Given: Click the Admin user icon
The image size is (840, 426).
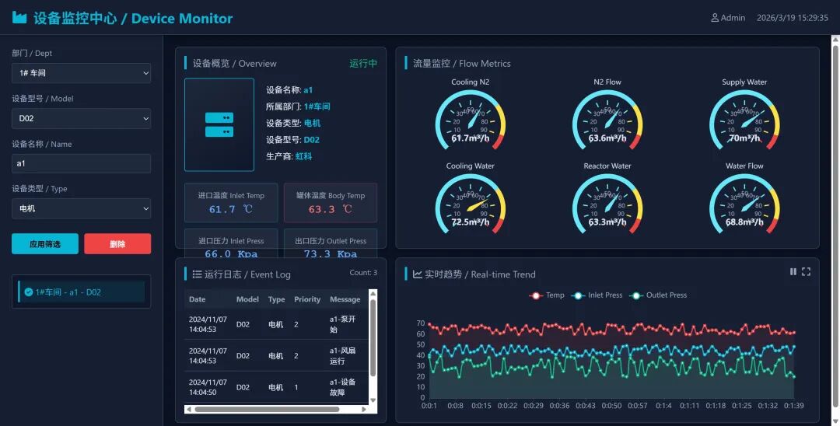Looking at the screenshot, I should coord(715,18).
